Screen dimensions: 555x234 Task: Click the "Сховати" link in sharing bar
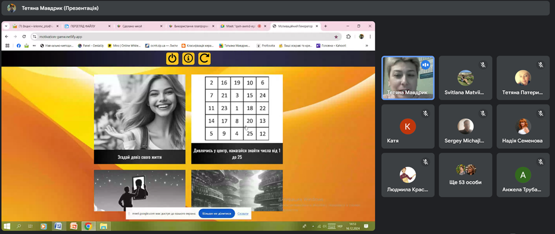pyautogui.click(x=243, y=214)
